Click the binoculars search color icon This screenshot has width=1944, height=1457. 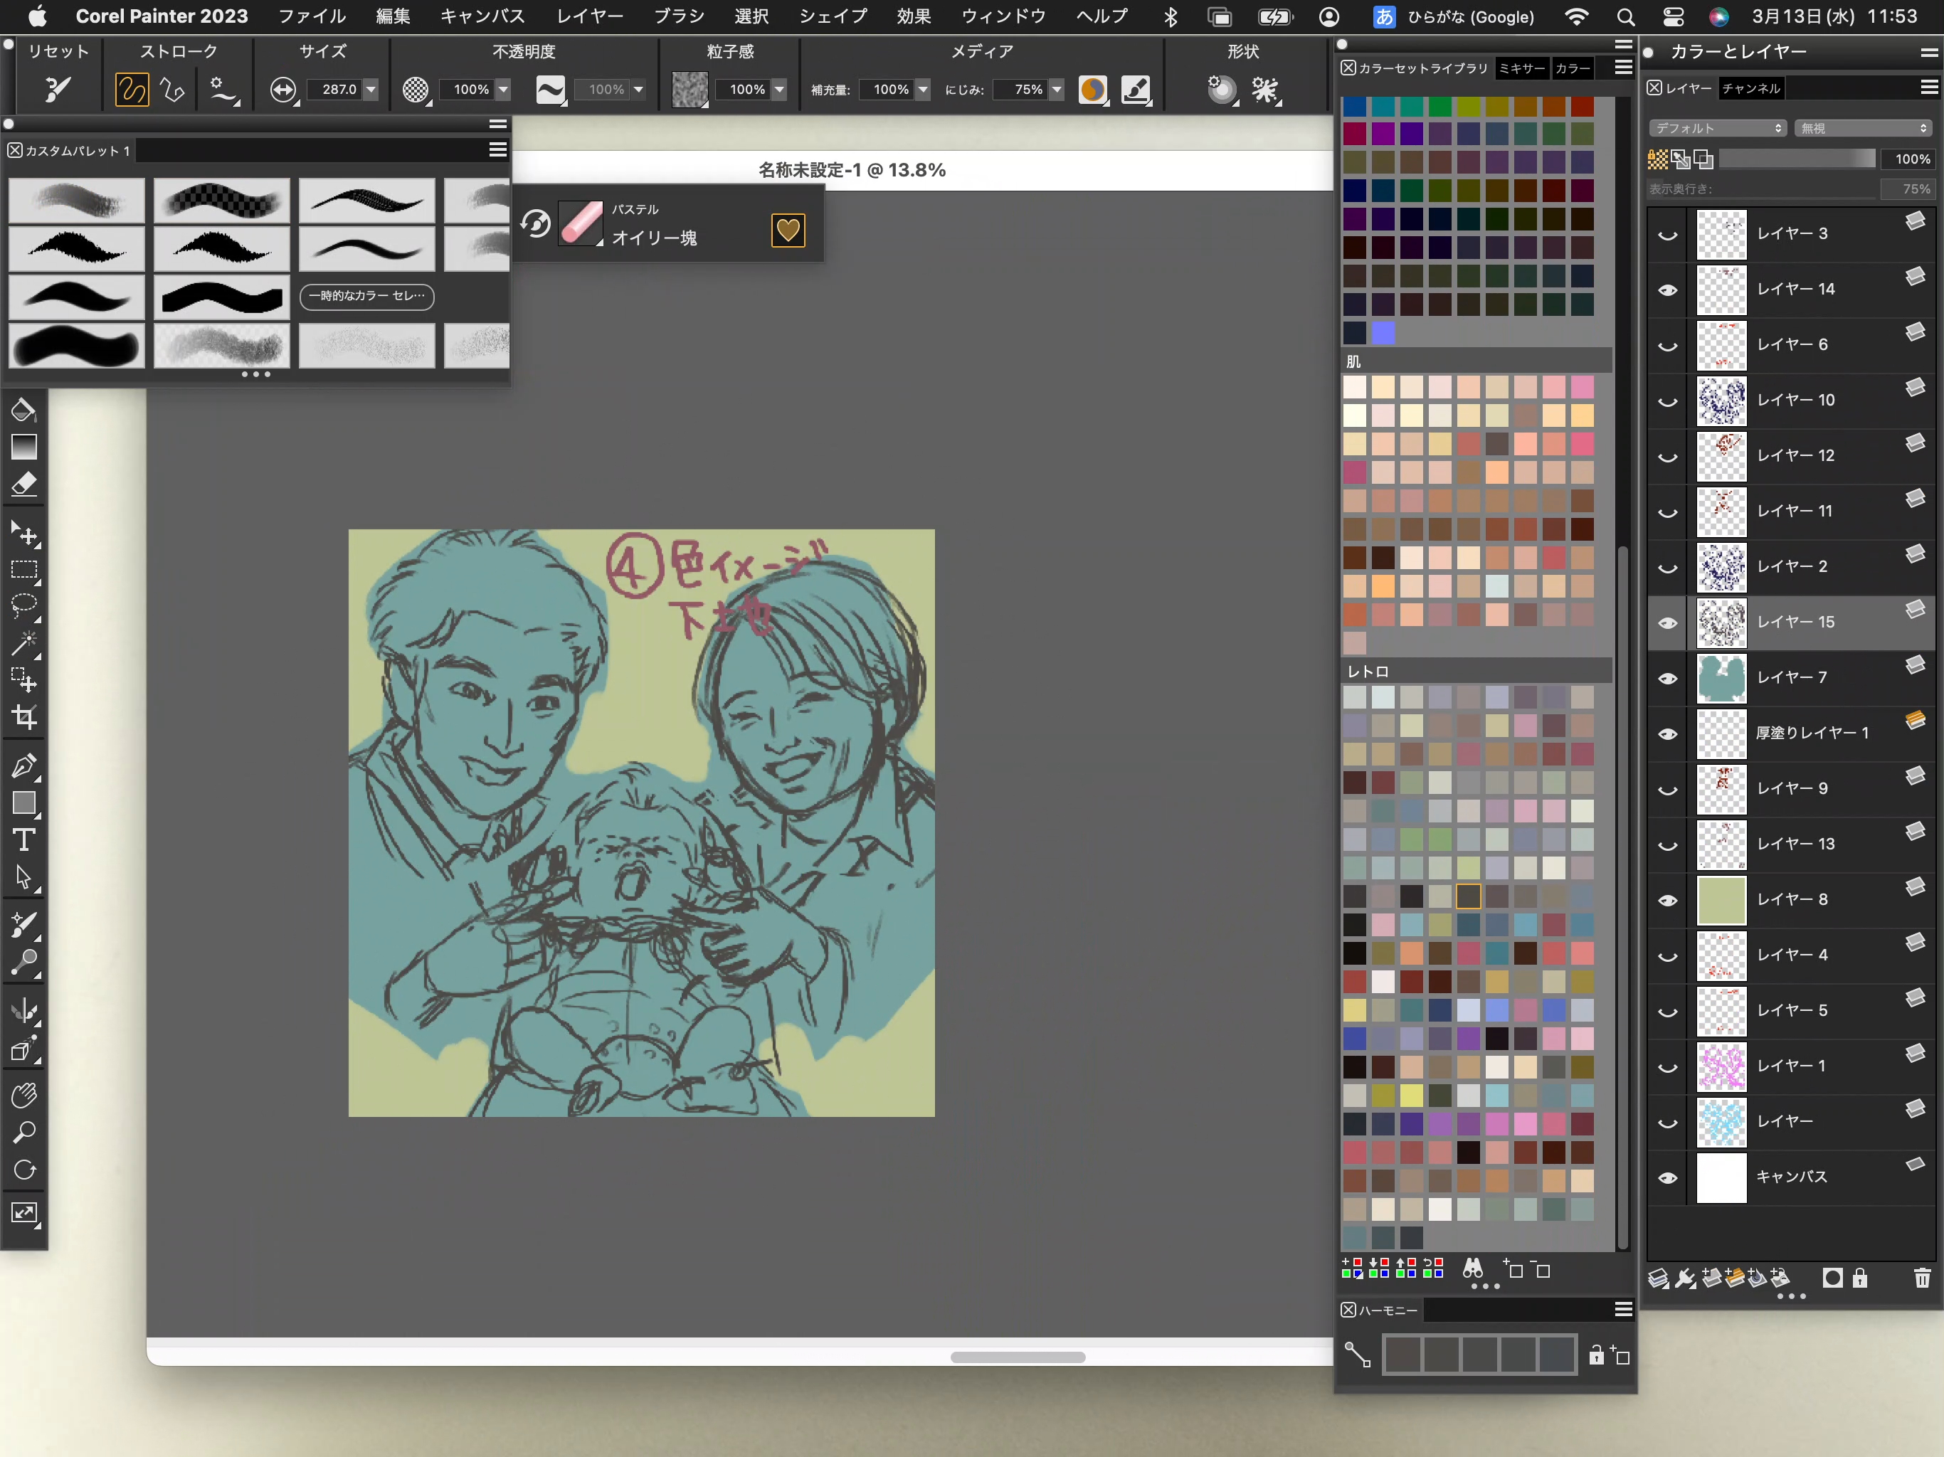(x=1473, y=1268)
